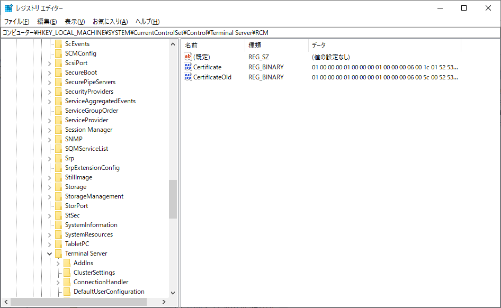Click the SNMP folder icon
This screenshot has height=308, width=501.
[x=58, y=139]
